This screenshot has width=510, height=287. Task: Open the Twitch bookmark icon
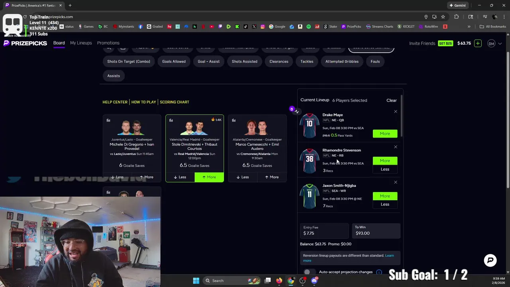(x=220, y=27)
